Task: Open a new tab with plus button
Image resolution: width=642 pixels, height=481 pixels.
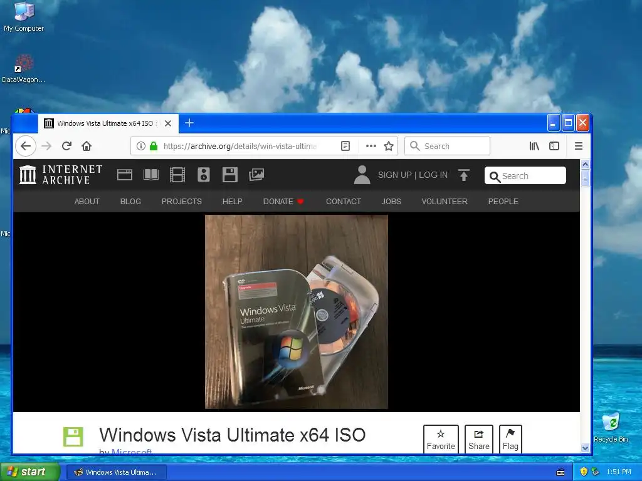Action: coord(189,123)
